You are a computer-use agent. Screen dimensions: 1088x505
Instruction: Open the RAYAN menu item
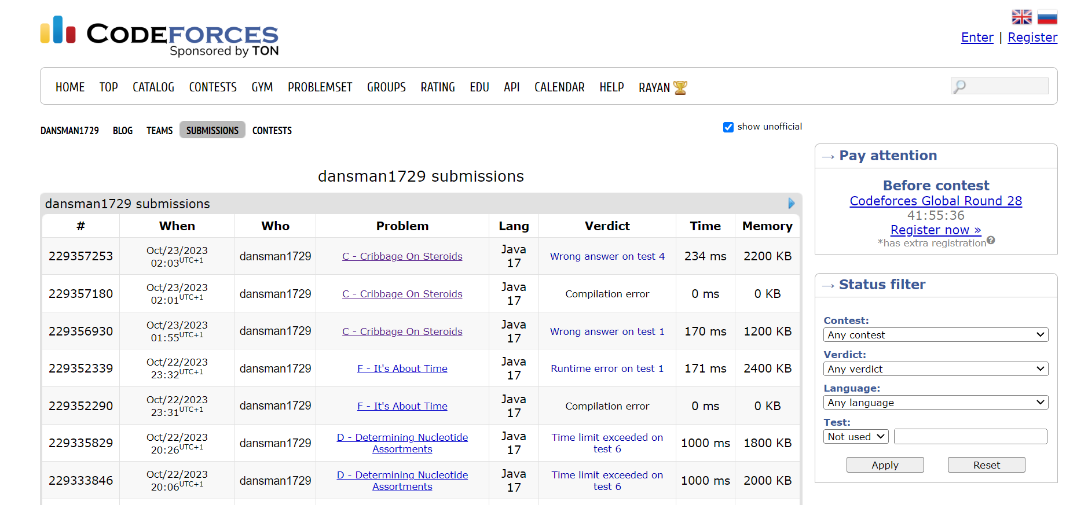coord(654,87)
